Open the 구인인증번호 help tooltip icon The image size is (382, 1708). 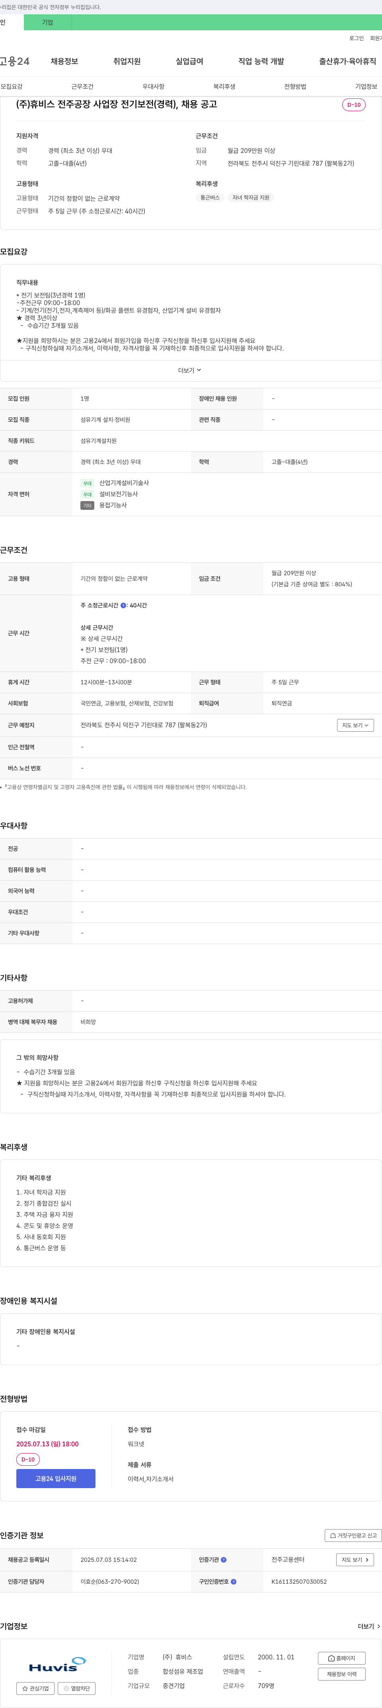tap(234, 1582)
